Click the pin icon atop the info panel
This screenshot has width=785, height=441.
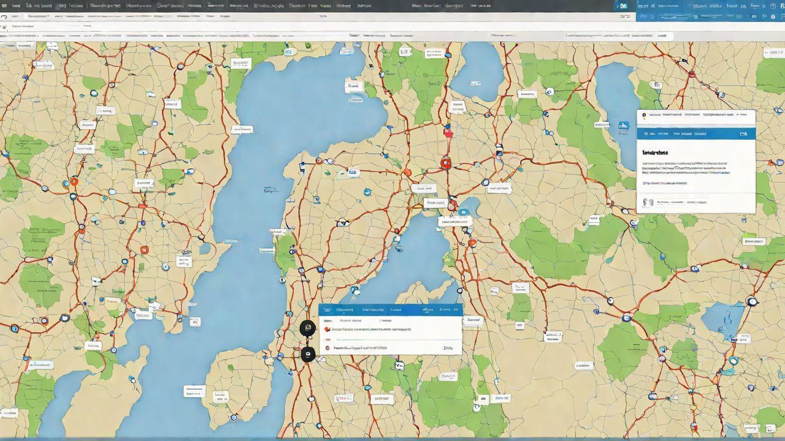pyautogui.click(x=643, y=115)
